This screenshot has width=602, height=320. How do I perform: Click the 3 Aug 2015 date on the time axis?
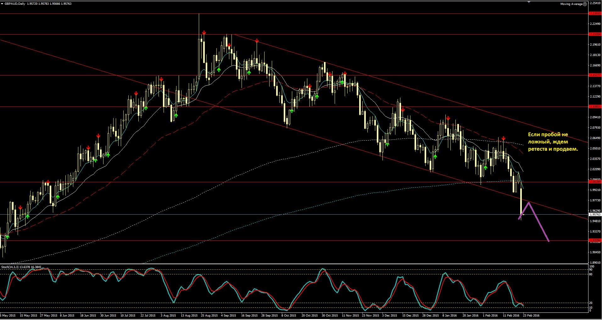(168, 316)
